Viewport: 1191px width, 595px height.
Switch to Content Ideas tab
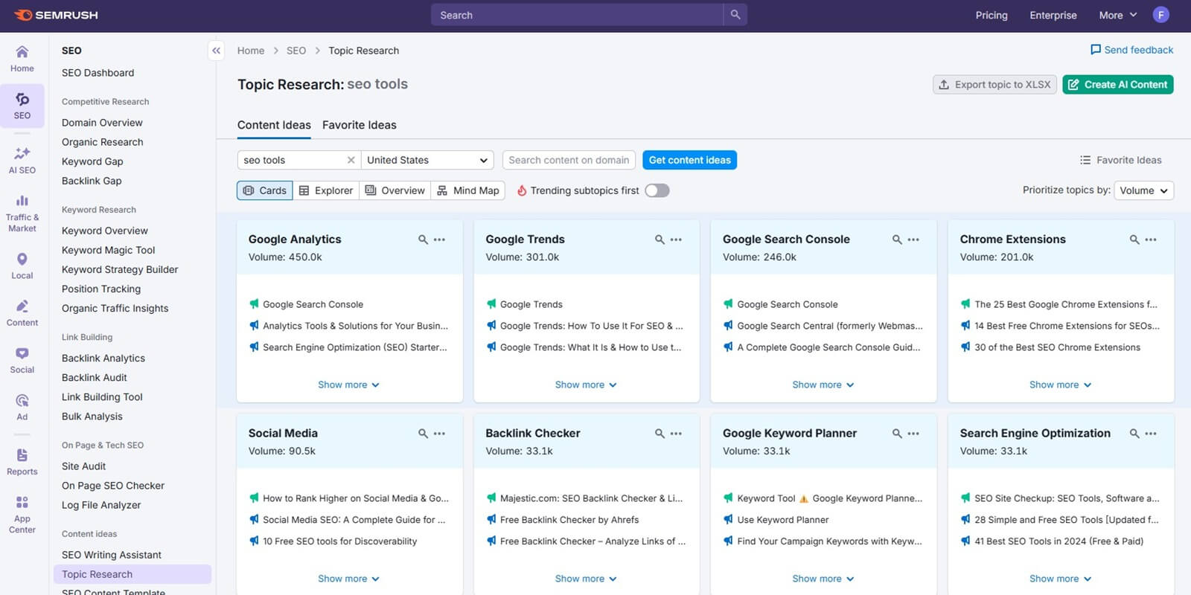tap(274, 125)
